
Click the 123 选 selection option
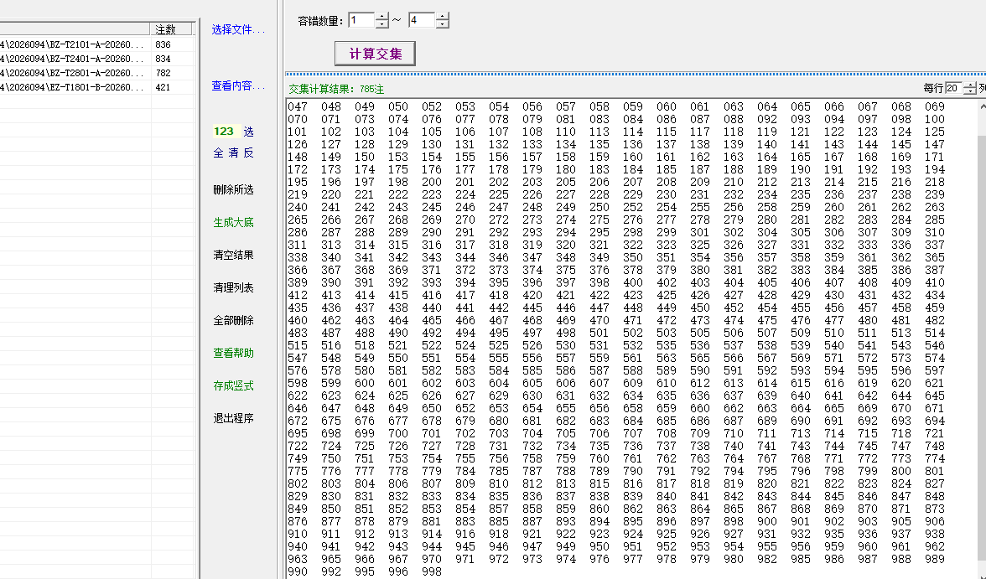(227, 132)
